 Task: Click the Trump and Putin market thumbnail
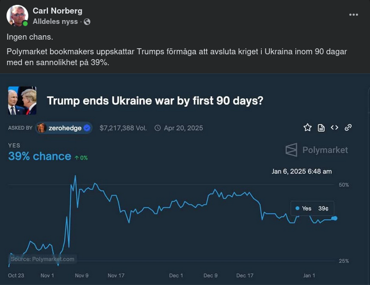pos(22,100)
